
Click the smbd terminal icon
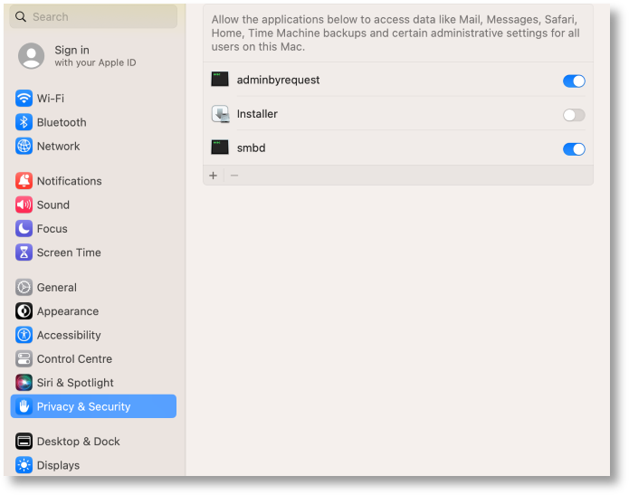[x=220, y=148]
